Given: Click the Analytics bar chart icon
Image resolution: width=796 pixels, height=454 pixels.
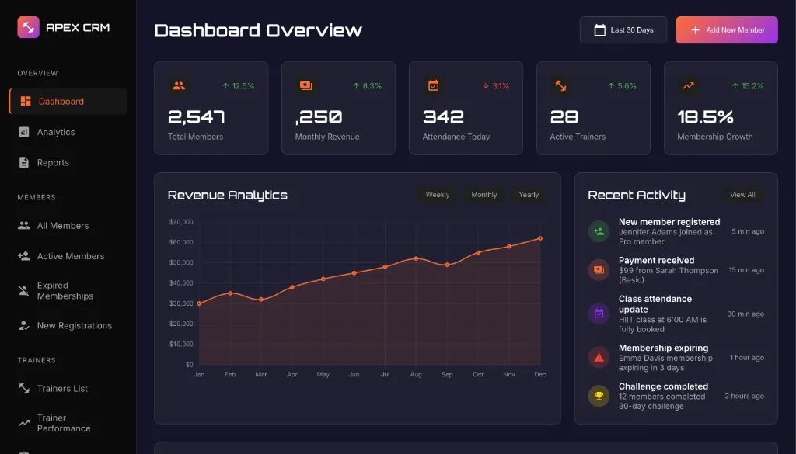Looking at the screenshot, I should click(x=24, y=132).
